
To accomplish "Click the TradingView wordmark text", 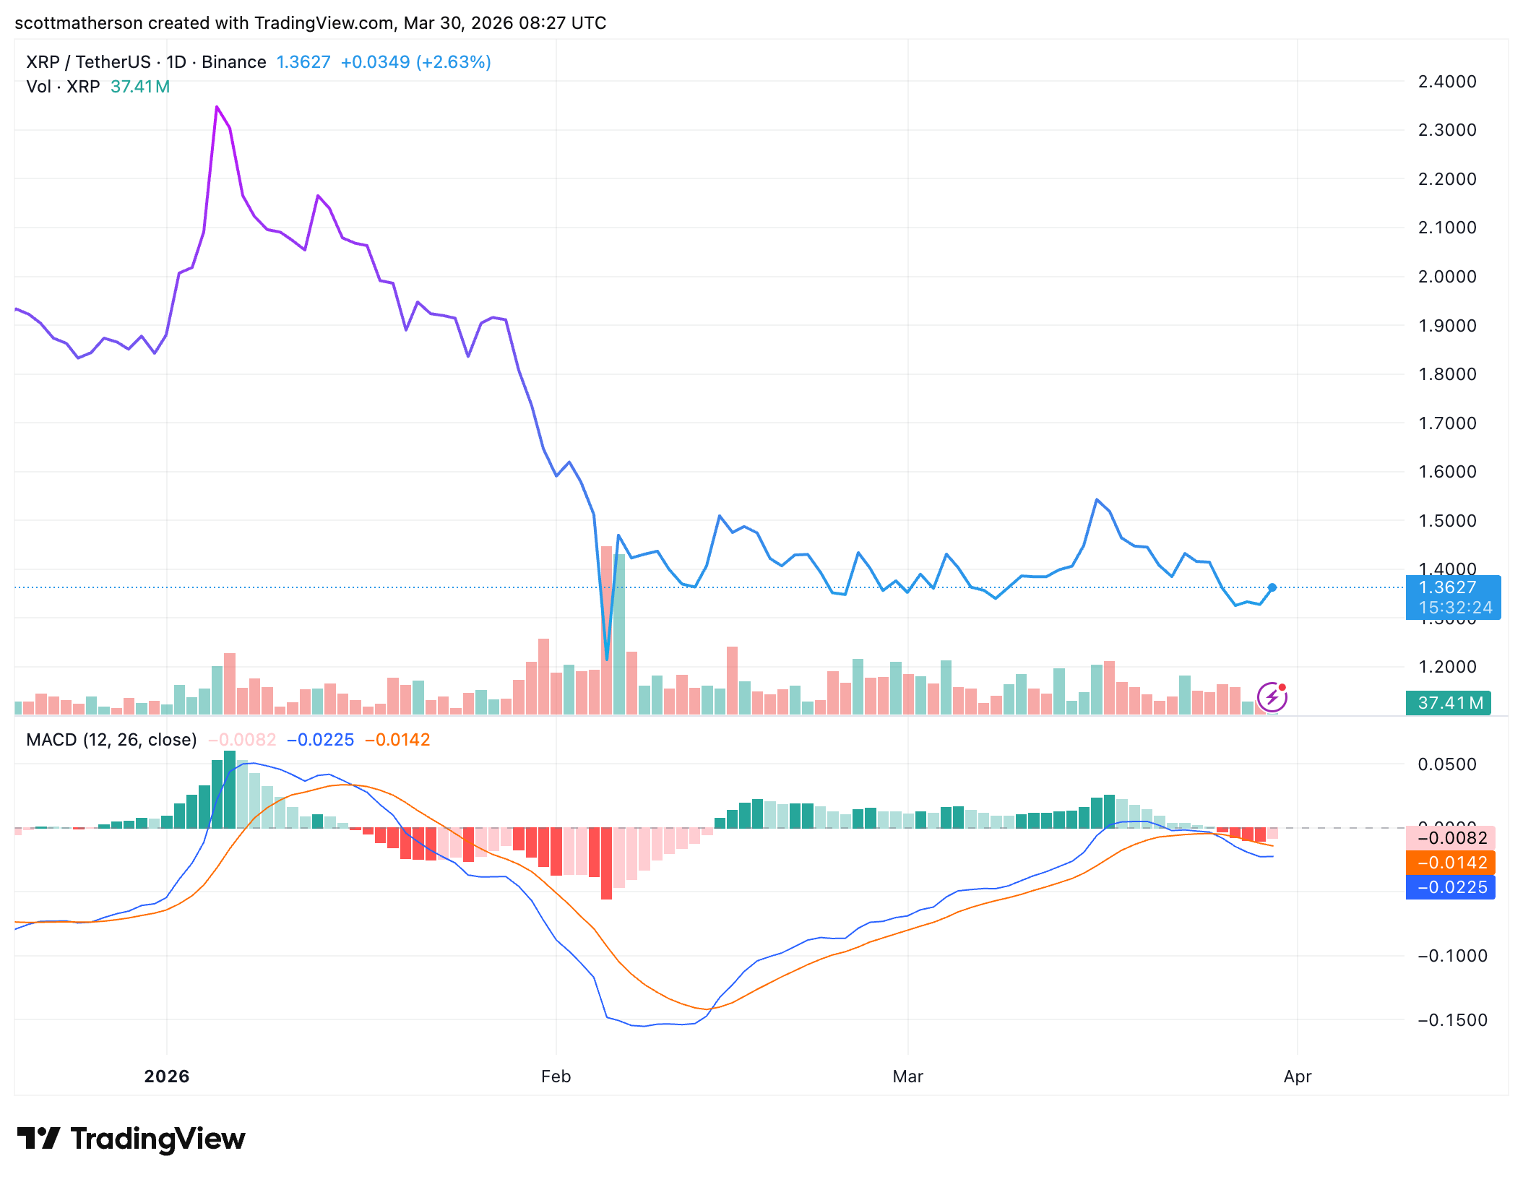I will [158, 1139].
